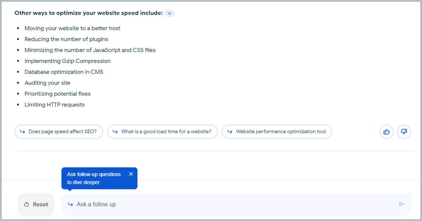This screenshot has width=422, height=221.
Task: Click 'Reducing the number of plugins' item
Action: [x=66, y=39]
